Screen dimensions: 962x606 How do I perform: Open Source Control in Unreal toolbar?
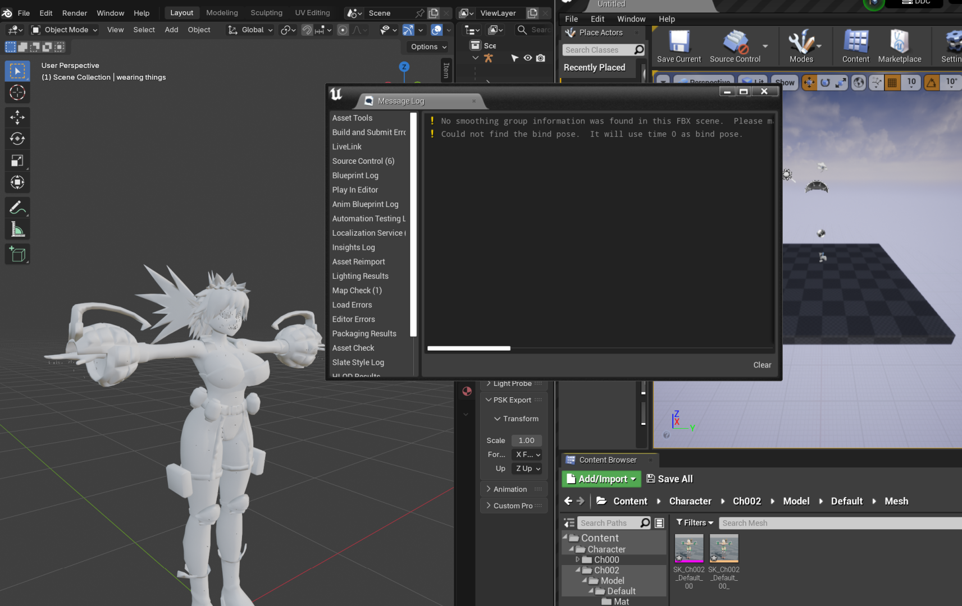735,47
